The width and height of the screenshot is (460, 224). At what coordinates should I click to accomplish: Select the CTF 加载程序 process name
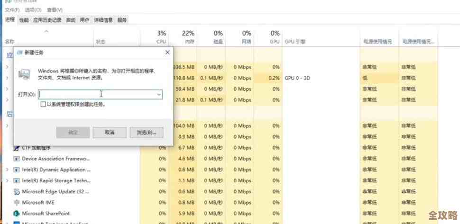37,148
